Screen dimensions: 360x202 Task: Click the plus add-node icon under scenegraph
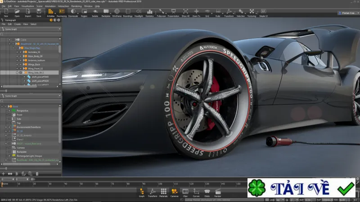pos(3,174)
